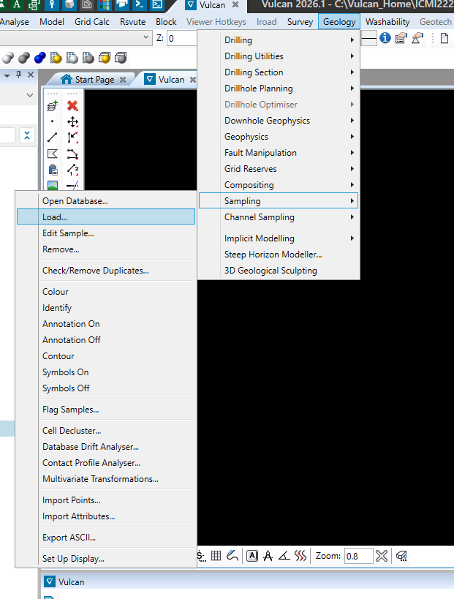The image size is (454, 599).
Task: Select 3D Geological Sculpting
Action: tap(279, 270)
